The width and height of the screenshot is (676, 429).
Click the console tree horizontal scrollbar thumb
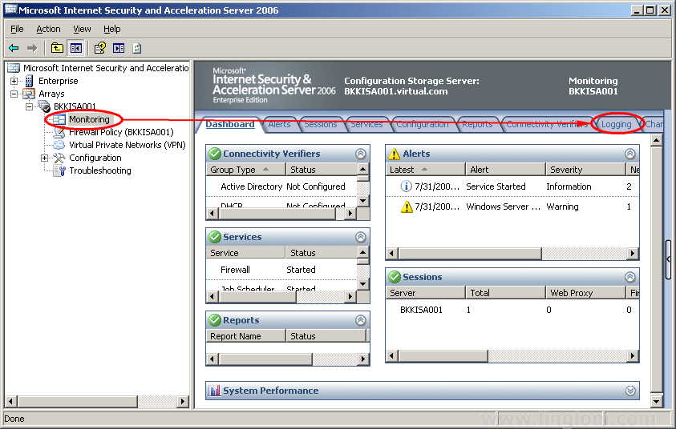(x=78, y=402)
